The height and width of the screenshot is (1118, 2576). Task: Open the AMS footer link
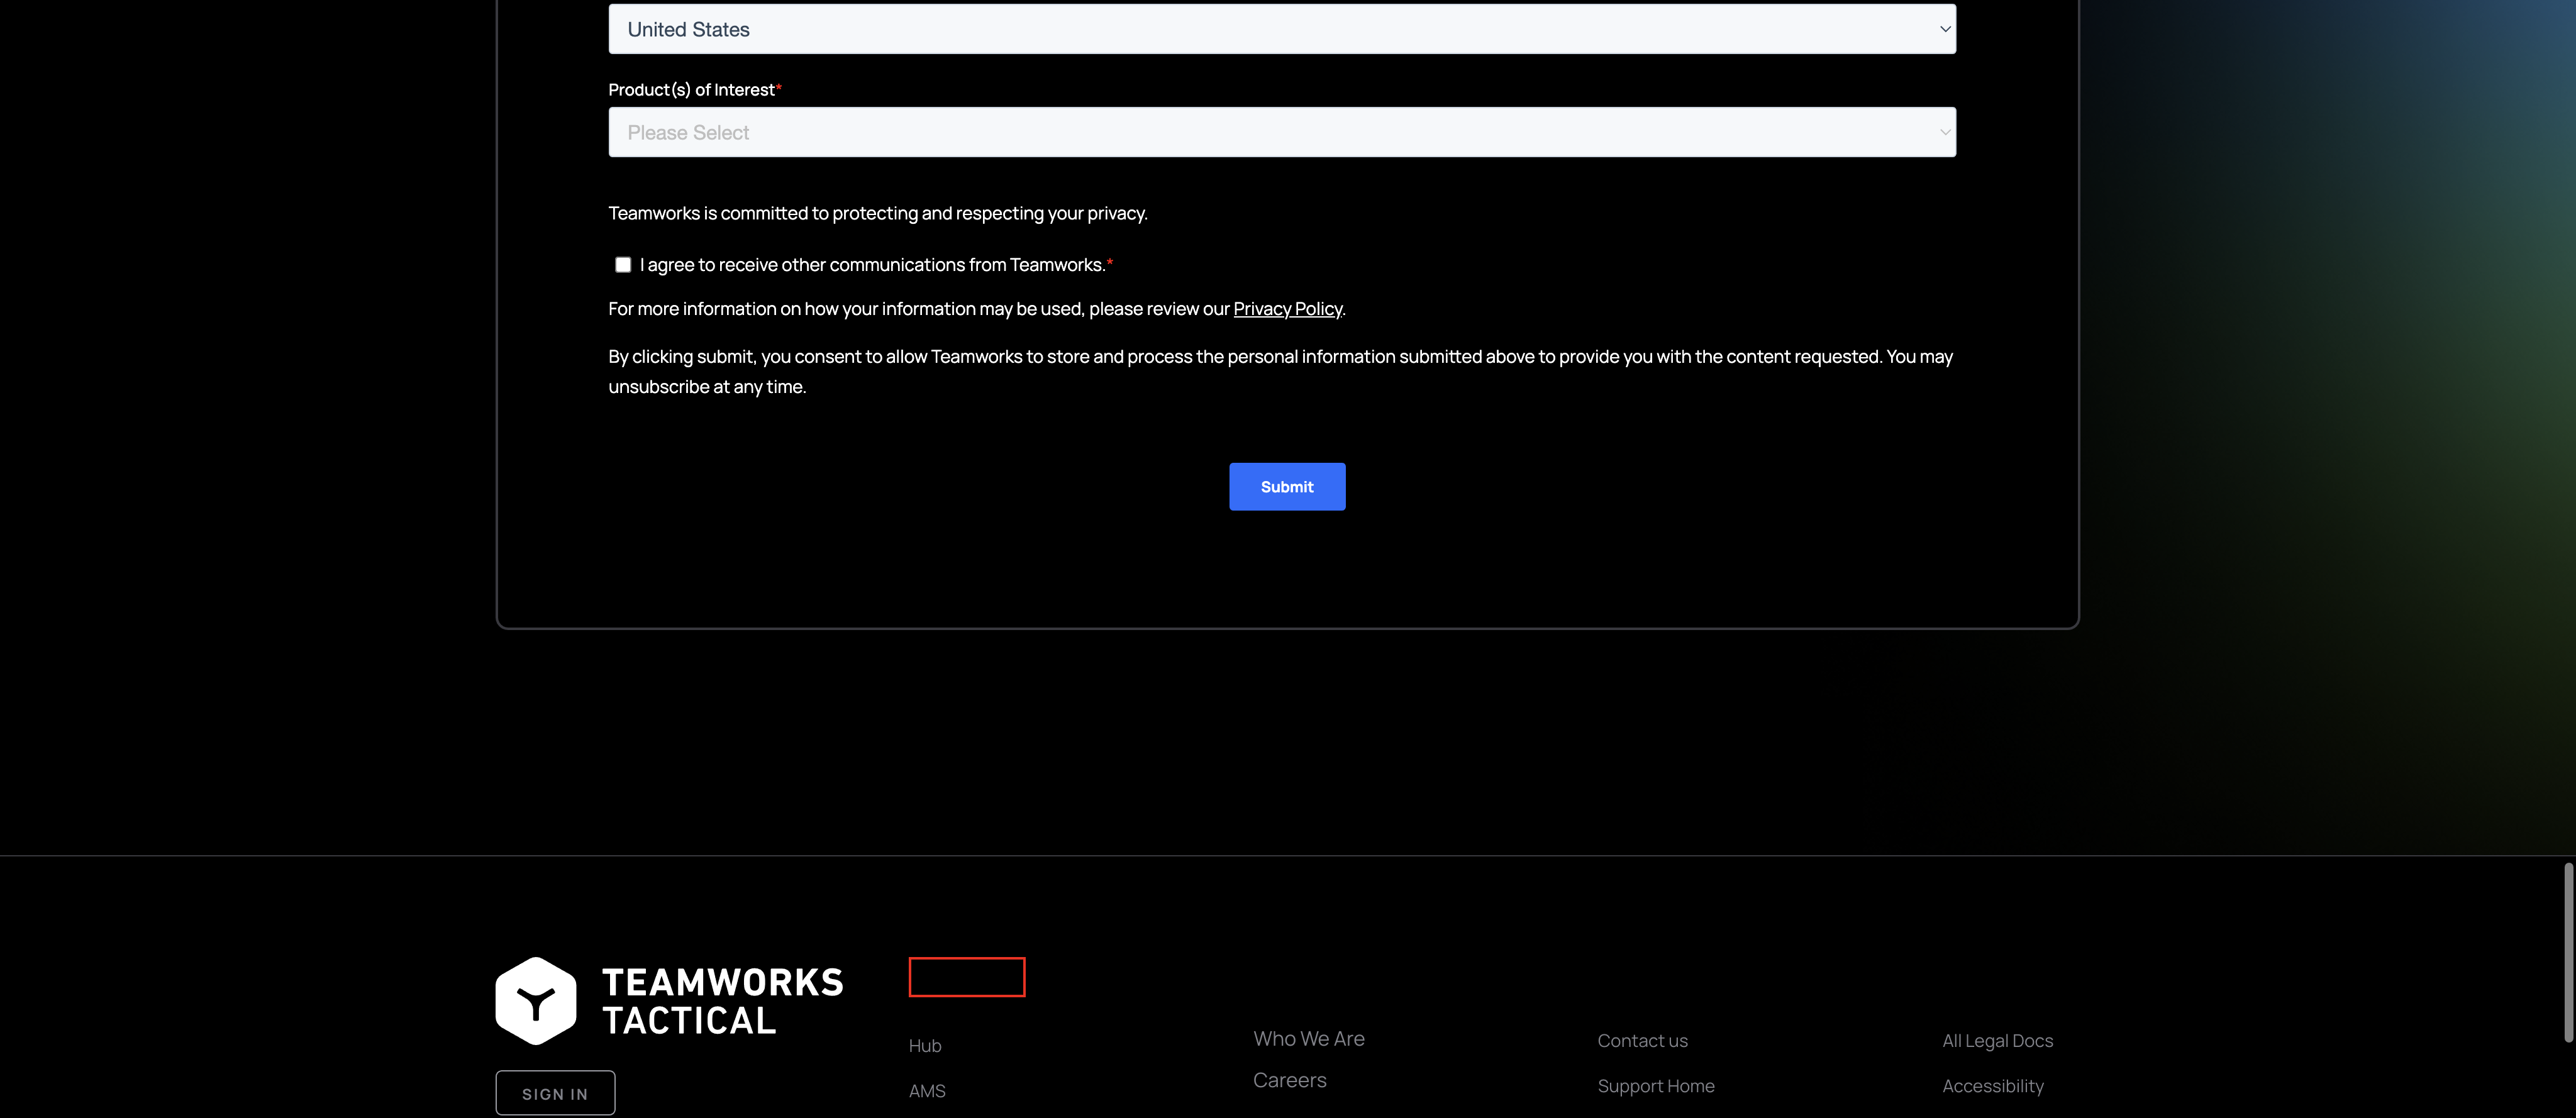click(927, 1091)
